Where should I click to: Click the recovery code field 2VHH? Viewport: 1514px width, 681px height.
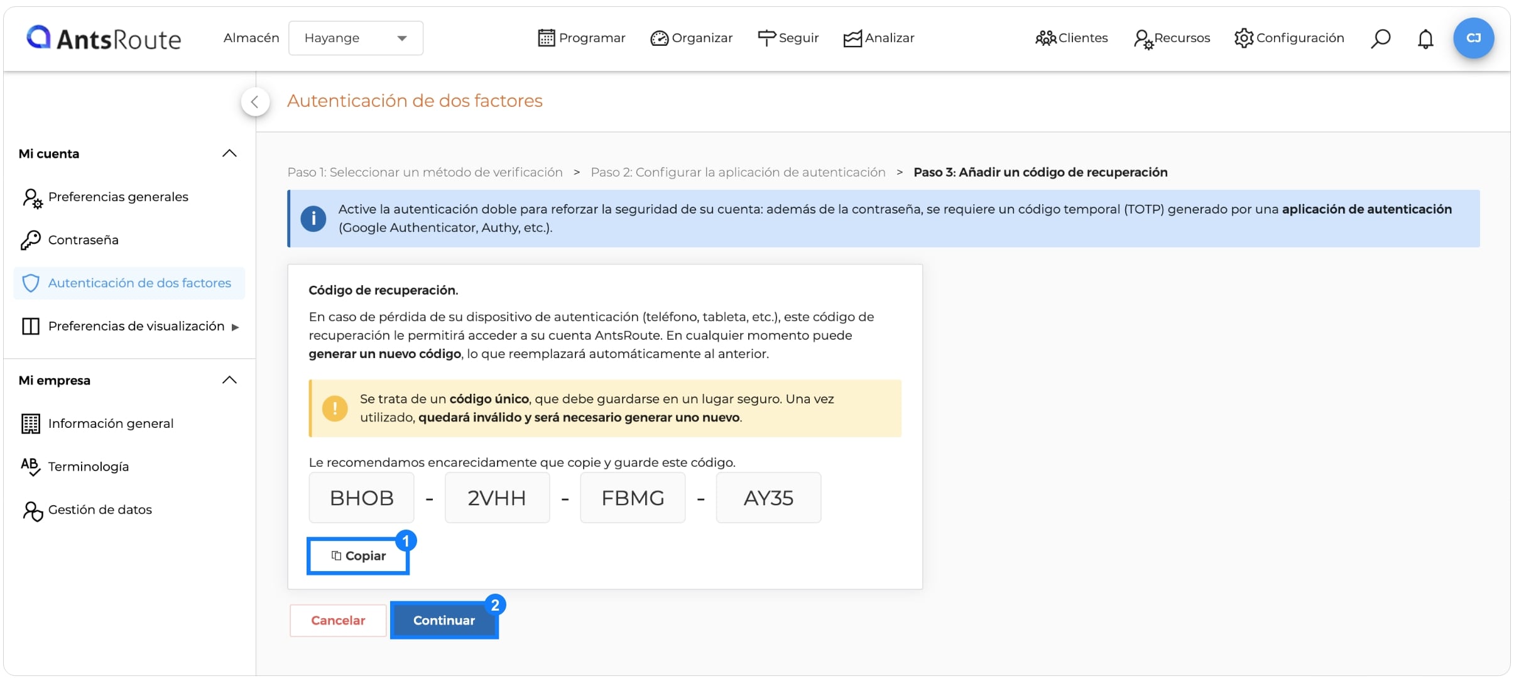click(497, 498)
